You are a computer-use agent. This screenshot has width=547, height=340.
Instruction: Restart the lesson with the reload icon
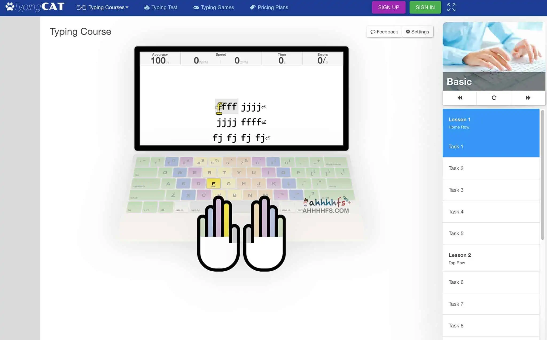coord(493,98)
